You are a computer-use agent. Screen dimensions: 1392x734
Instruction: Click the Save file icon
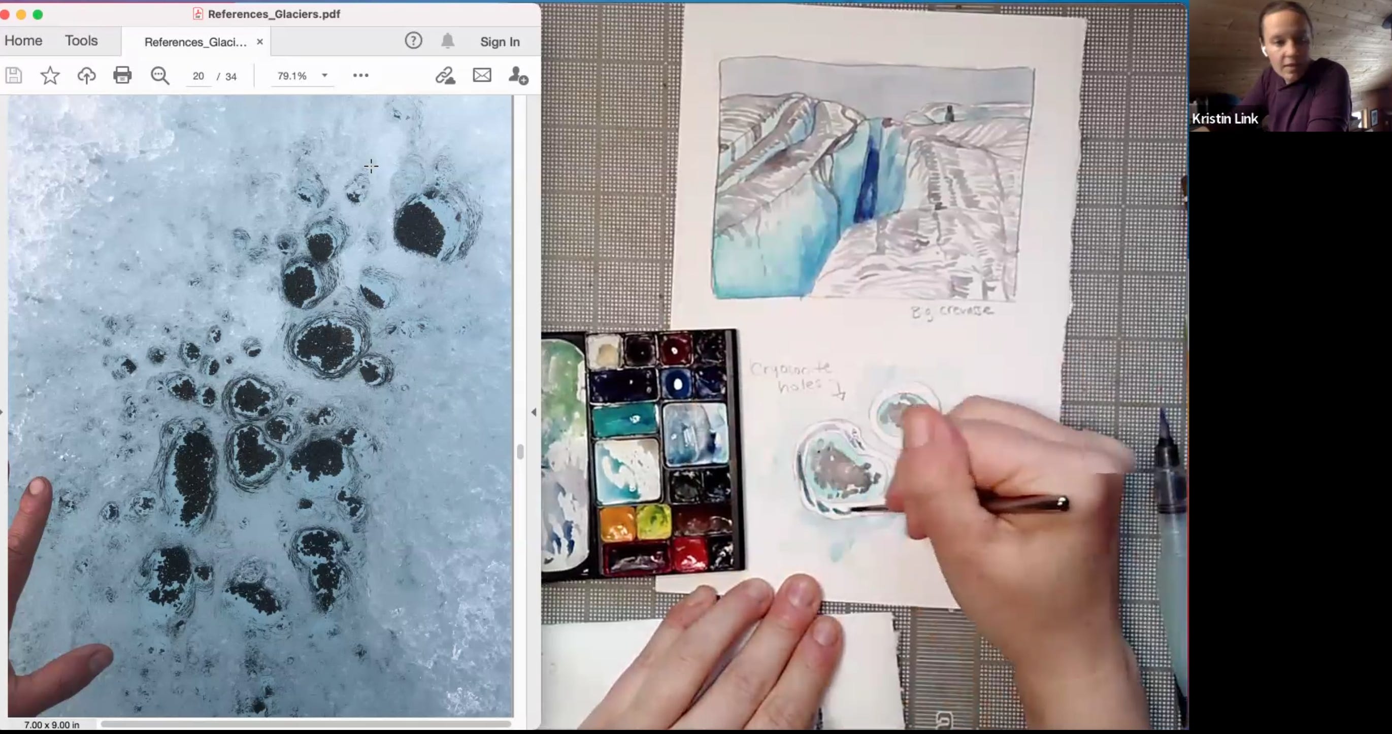click(14, 76)
